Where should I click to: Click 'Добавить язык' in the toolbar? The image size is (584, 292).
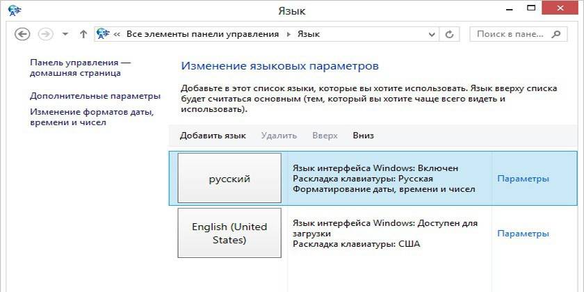(213, 136)
